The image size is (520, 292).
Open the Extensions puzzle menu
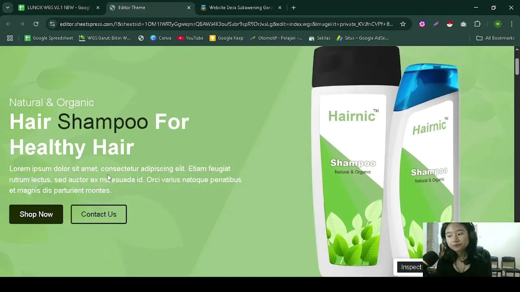click(x=477, y=24)
